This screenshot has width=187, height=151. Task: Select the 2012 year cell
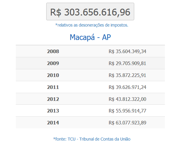click(x=53, y=99)
